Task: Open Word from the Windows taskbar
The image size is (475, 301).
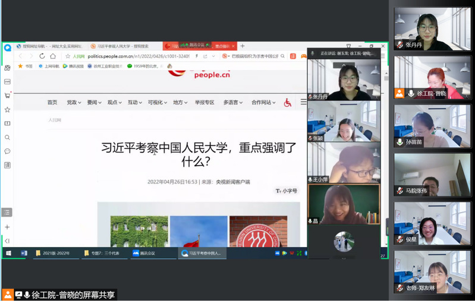Action: [24, 253]
